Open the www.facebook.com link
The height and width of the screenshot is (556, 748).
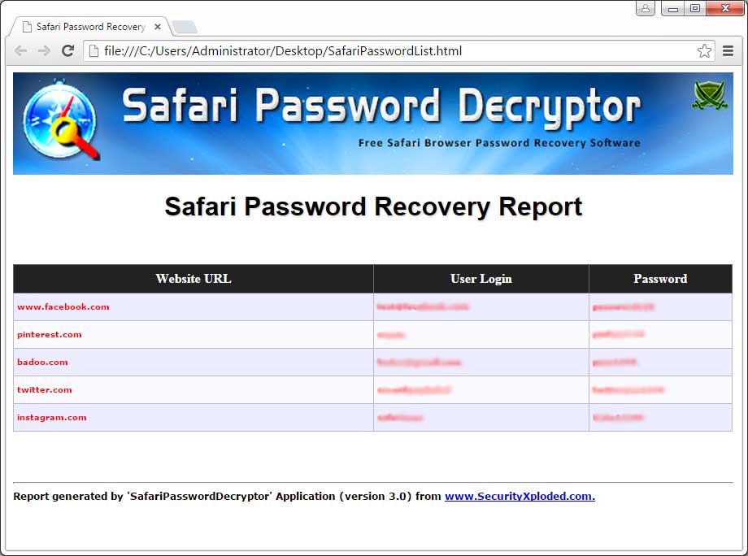pos(63,307)
